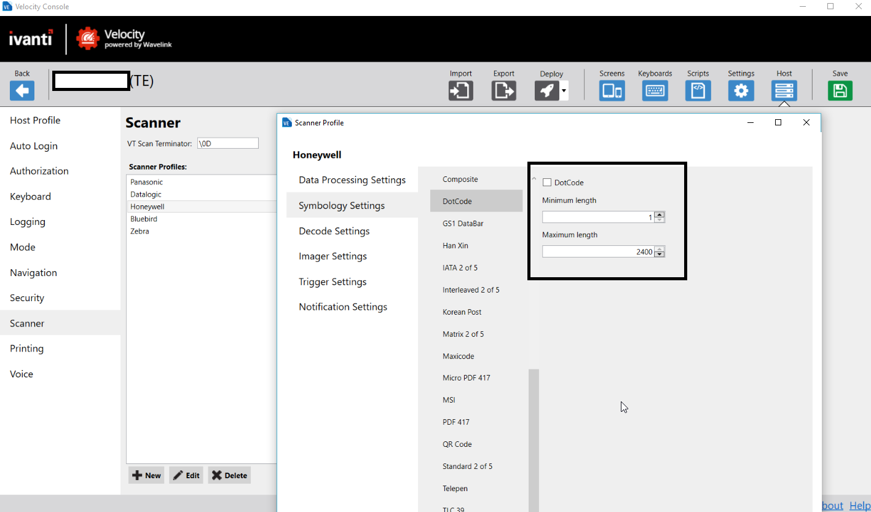This screenshot has height=512, width=871.
Task: Expand the Deploy dropdown arrow
Action: click(563, 90)
